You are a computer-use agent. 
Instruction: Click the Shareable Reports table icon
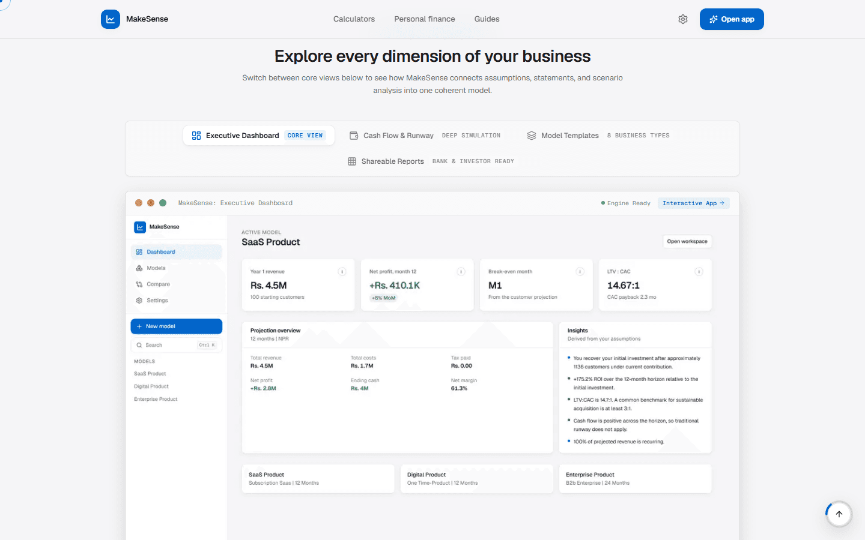click(x=352, y=161)
